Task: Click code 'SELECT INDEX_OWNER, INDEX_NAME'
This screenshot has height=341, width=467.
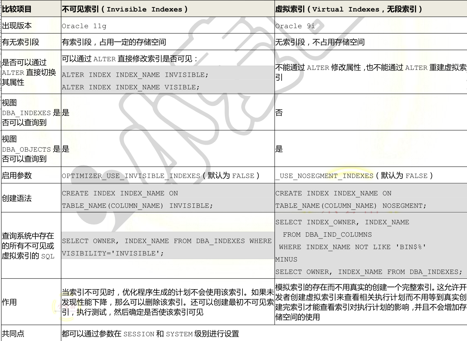Action: tap(342, 222)
